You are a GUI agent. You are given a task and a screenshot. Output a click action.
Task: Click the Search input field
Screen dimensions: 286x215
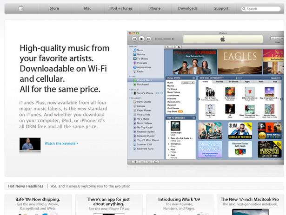tap(261, 9)
